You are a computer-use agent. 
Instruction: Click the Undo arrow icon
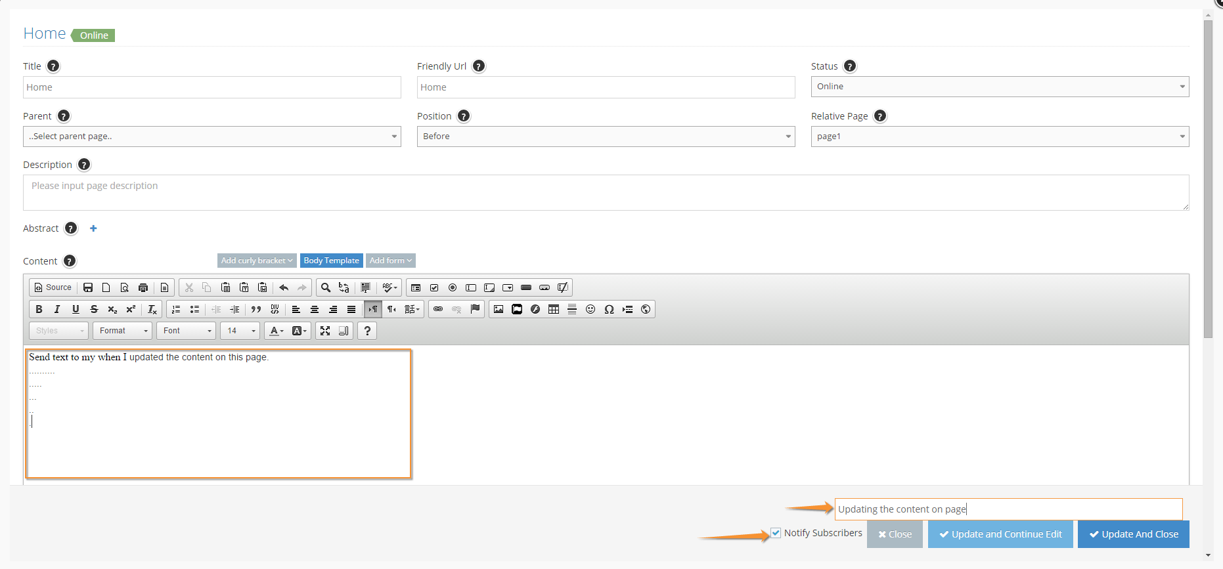point(284,287)
